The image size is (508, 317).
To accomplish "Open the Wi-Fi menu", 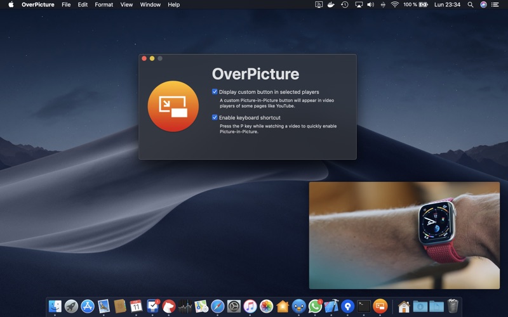I will tap(394, 4).
